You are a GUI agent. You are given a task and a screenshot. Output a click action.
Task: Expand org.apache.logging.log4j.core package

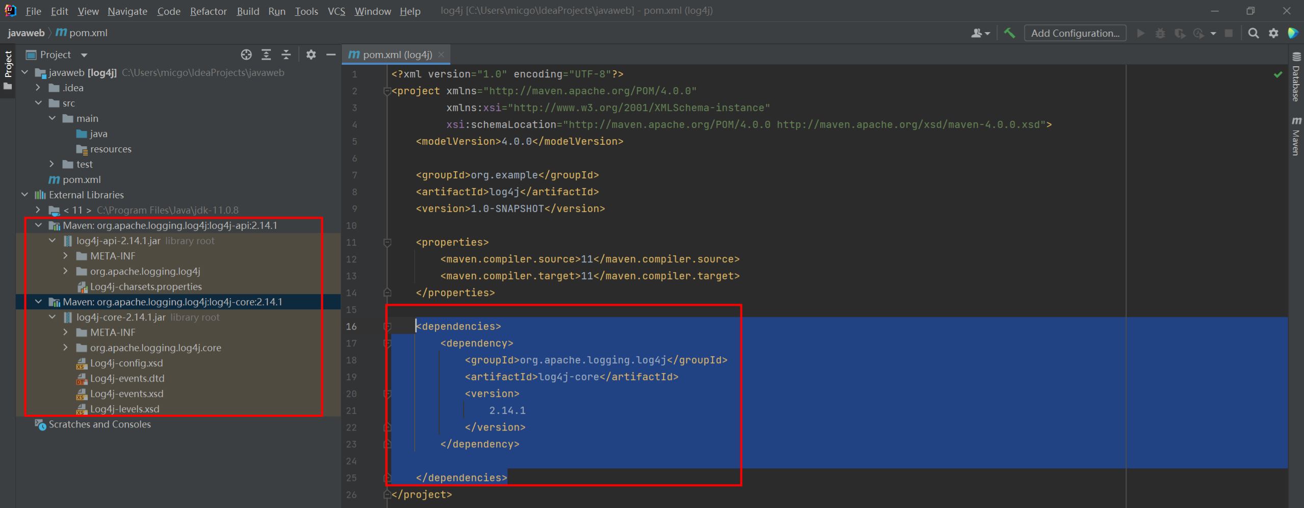coord(66,347)
